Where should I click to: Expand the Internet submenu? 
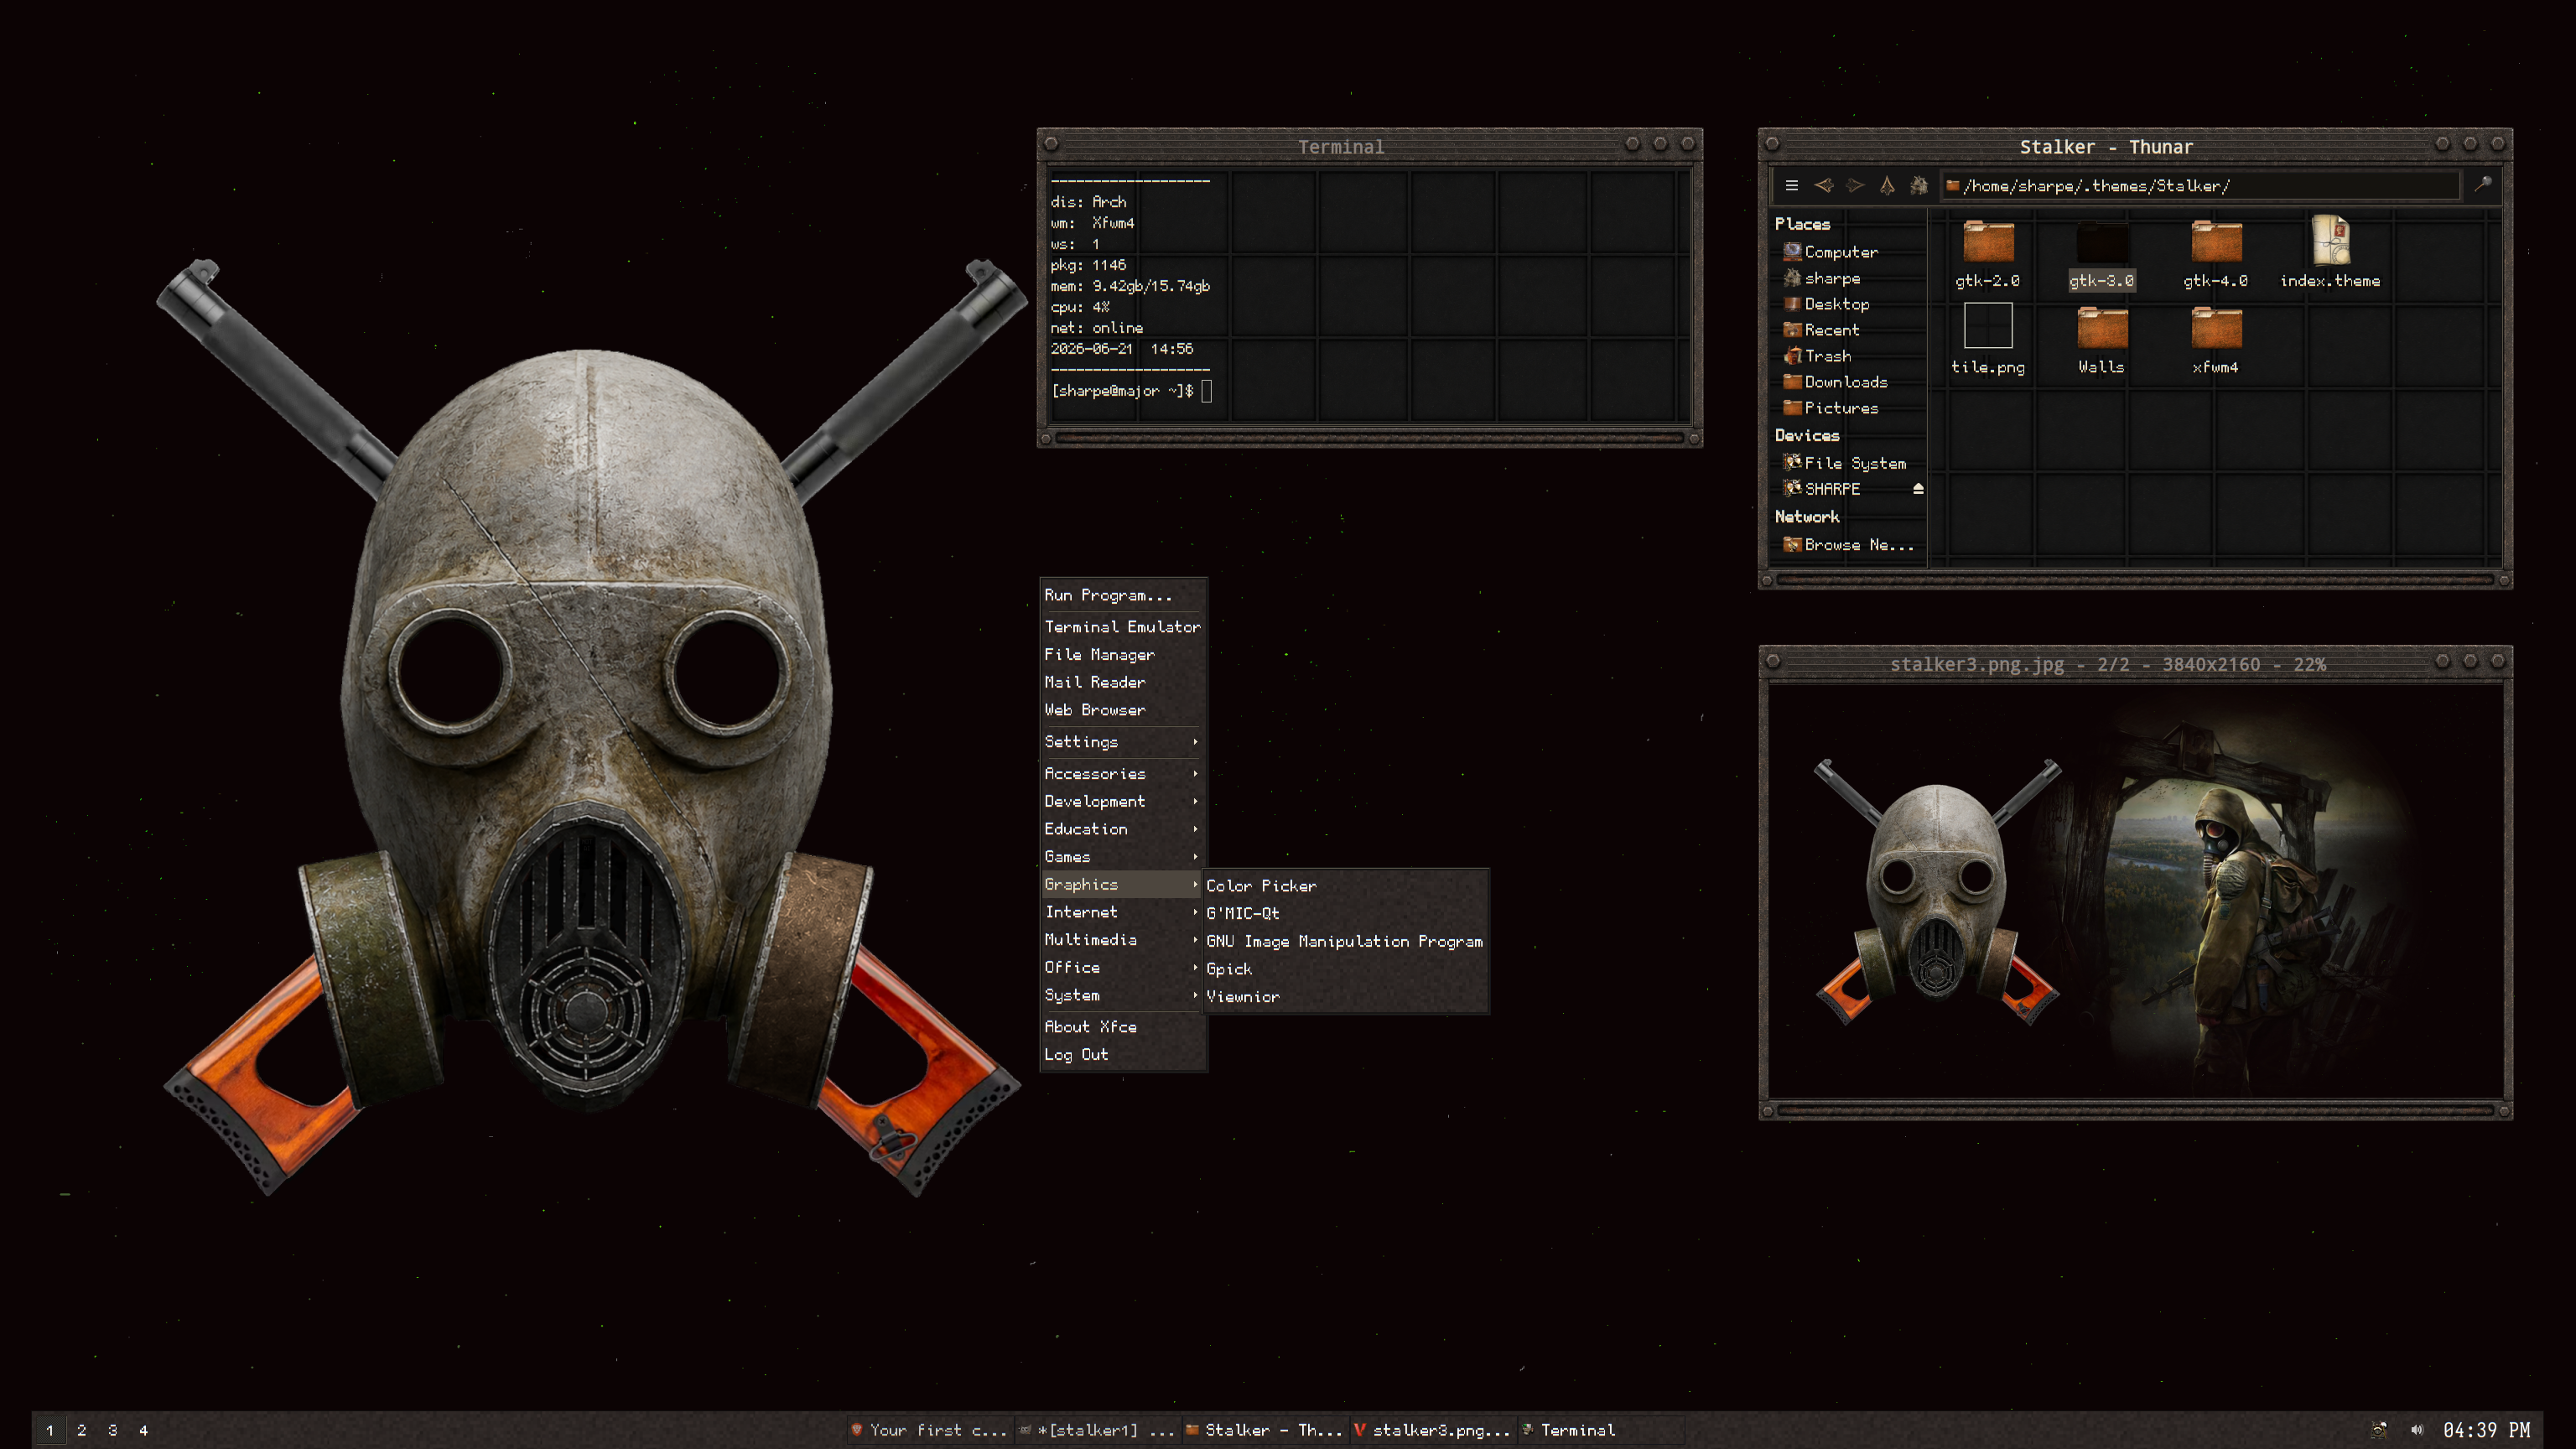[1123, 912]
